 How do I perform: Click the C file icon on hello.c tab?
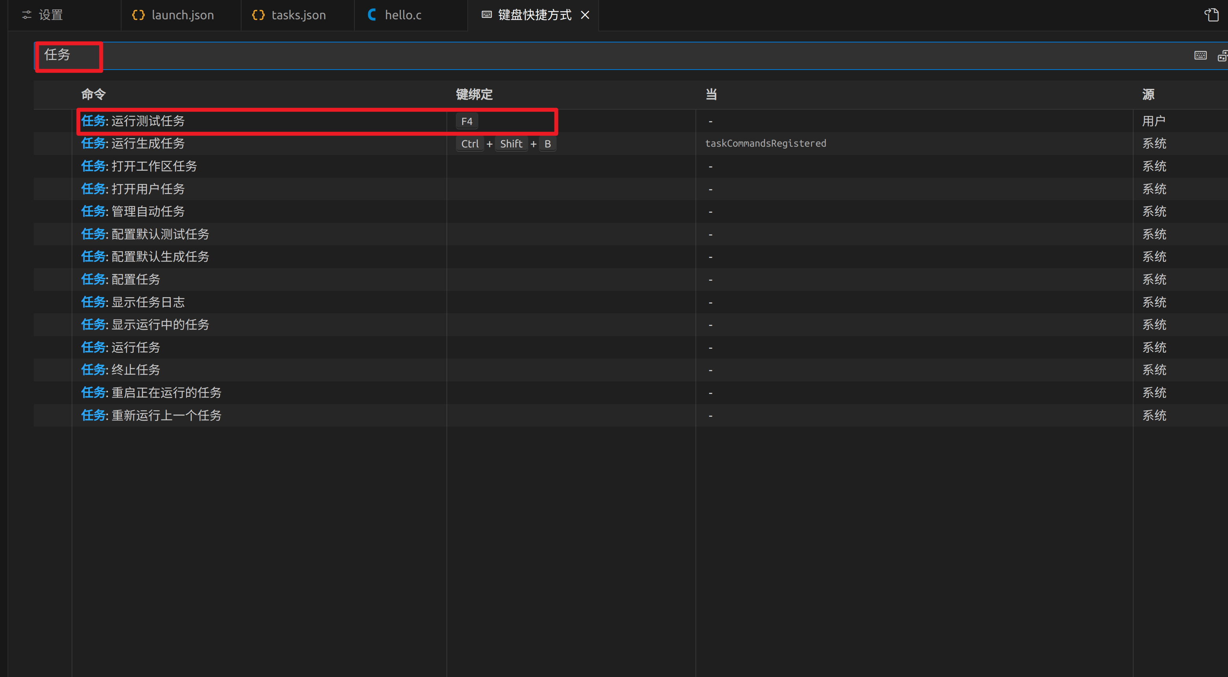tap(372, 15)
